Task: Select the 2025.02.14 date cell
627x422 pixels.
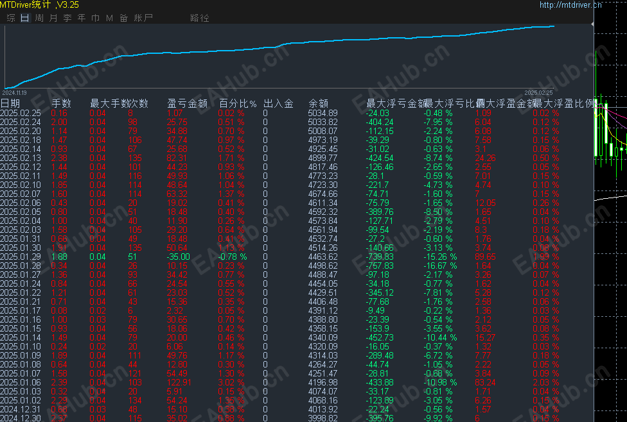Action: pyautogui.click(x=21, y=149)
